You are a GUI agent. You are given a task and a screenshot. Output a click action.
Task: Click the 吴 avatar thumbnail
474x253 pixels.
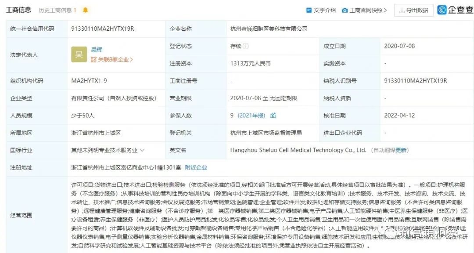pos(79,54)
